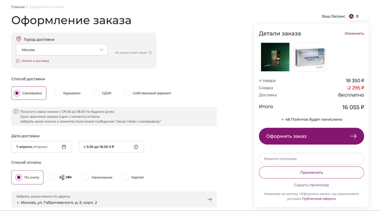Choose the СБП payment radio button
Screen dimensions: 381x211
coord(53,177)
